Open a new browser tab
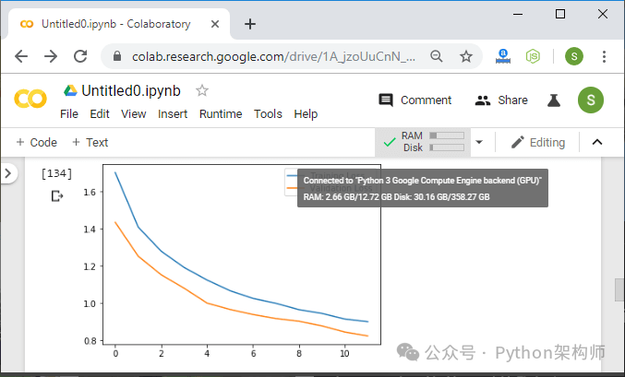Viewport: 625px width, 377px height. coord(250,24)
